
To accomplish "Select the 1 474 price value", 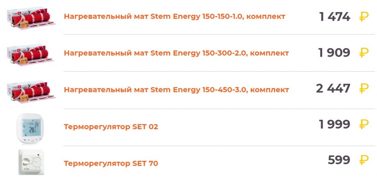I will point(335,17).
